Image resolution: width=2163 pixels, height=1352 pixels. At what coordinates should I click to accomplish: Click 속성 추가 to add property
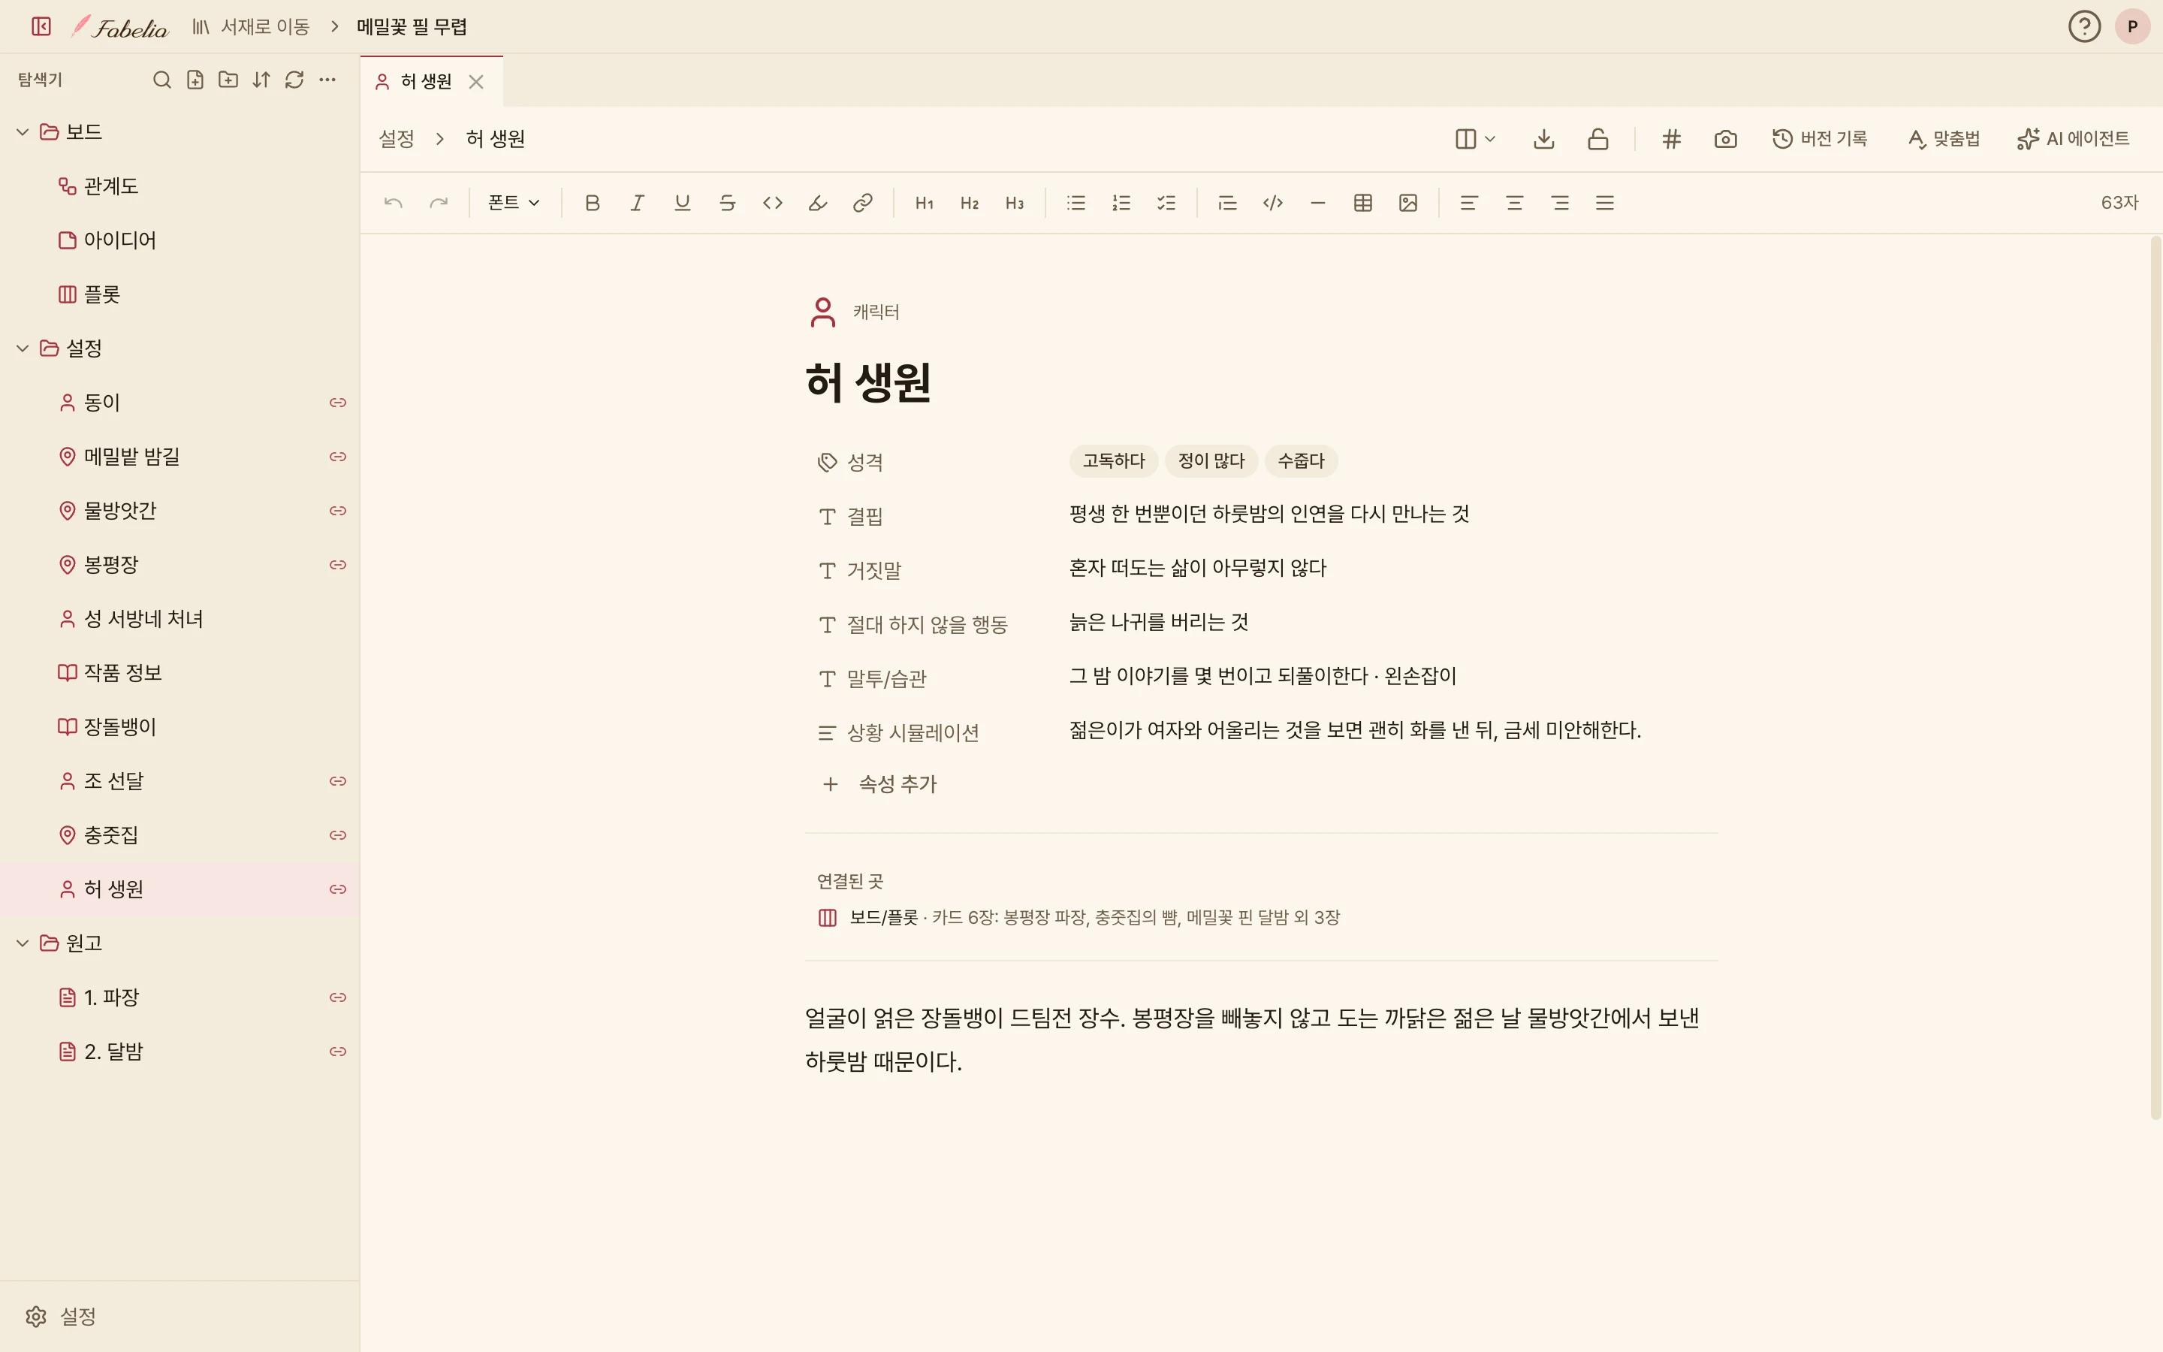[x=879, y=784]
